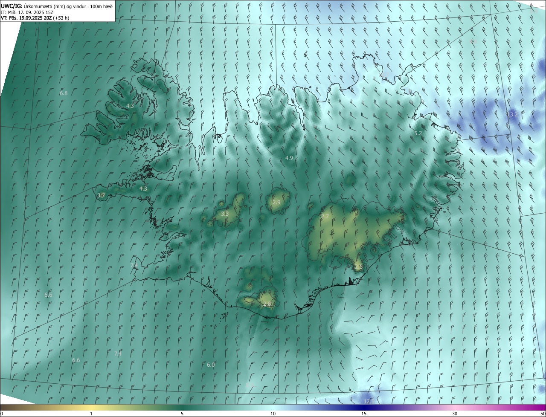This screenshot has height=417, width=546.
Task: Click the 4.9 value on the map
Action: coord(289,158)
